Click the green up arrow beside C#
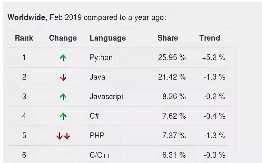Image resolution: width=262 pixels, height=163 pixels. [63, 116]
